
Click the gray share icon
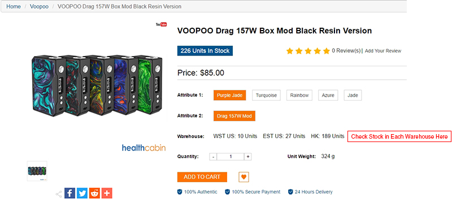point(59,194)
